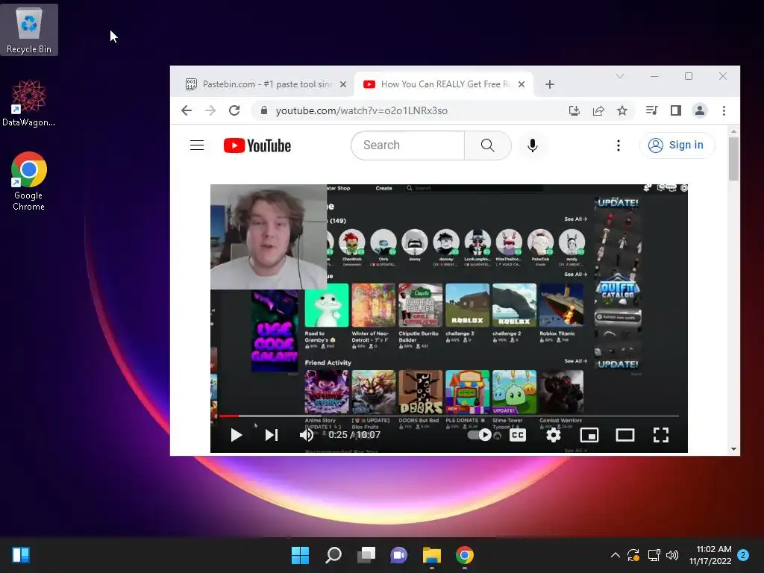Image resolution: width=764 pixels, height=573 pixels.
Task: Open the Recycle Bin desktop icon
Action: [29, 30]
